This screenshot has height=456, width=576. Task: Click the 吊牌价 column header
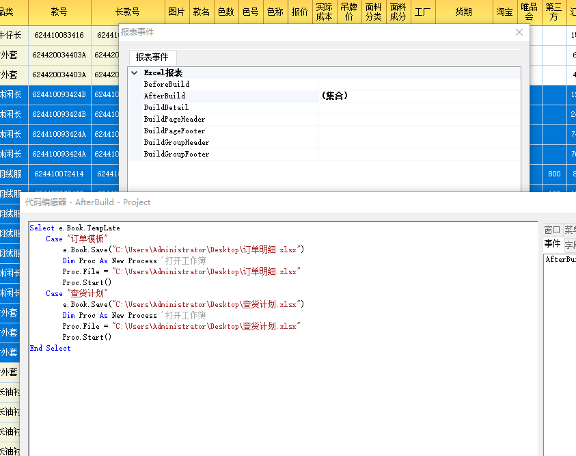coord(349,12)
